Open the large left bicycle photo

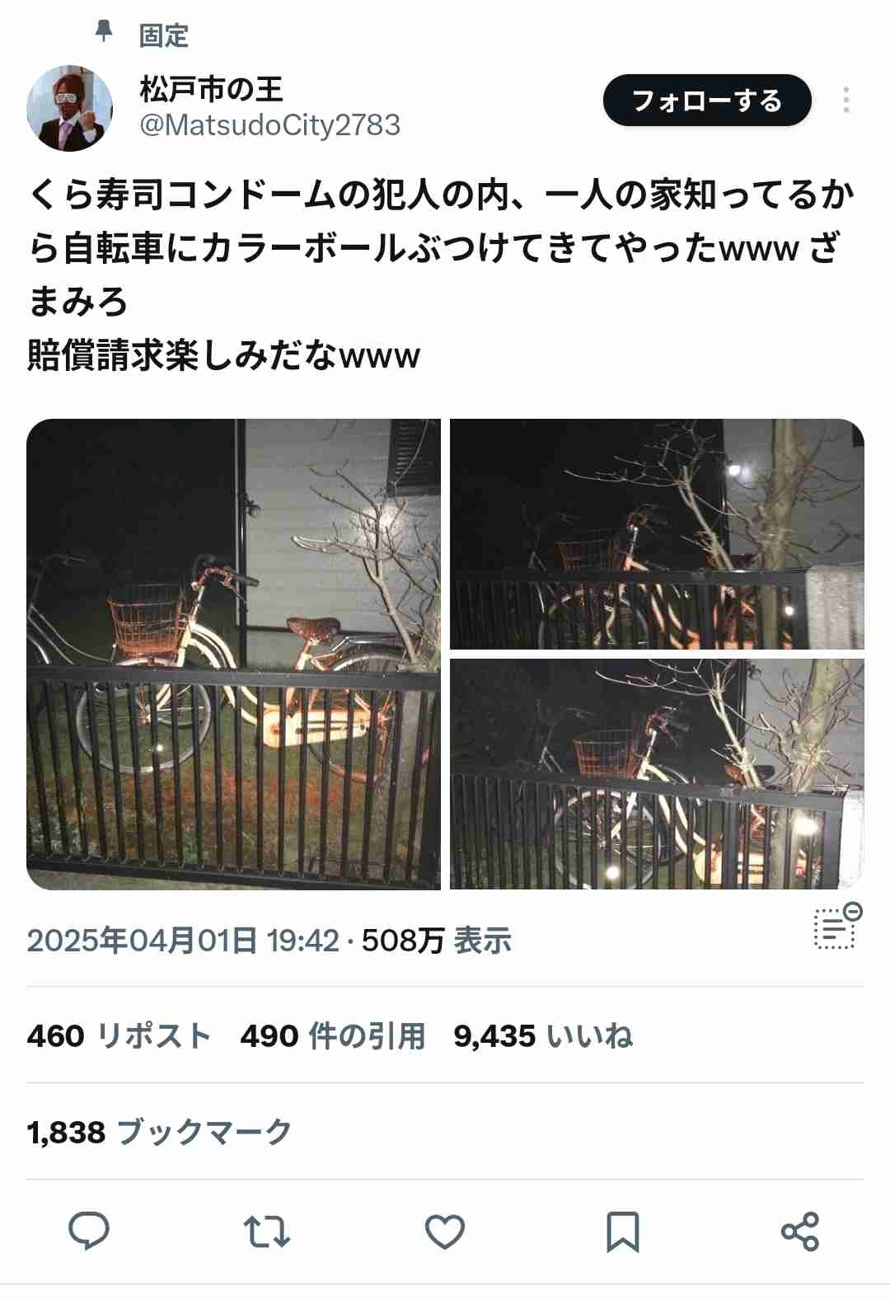tap(234, 655)
